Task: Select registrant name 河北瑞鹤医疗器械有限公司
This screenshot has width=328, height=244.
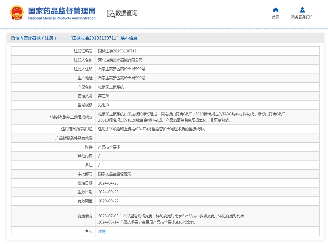Action: (x=120, y=60)
